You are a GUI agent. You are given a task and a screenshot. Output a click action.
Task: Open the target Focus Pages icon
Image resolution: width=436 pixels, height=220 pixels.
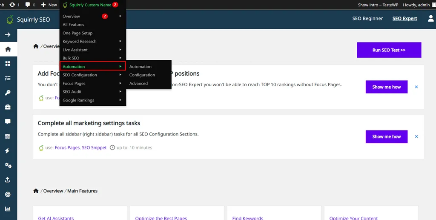click(8, 194)
